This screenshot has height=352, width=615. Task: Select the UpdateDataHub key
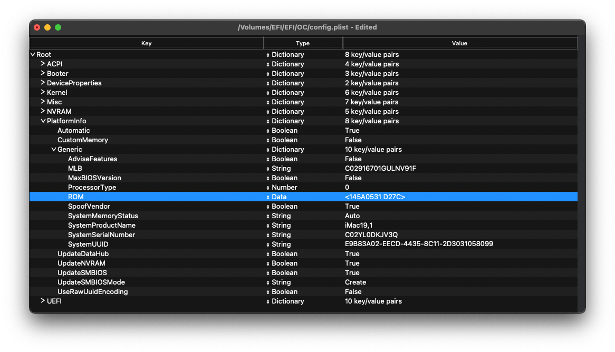click(83, 253)
